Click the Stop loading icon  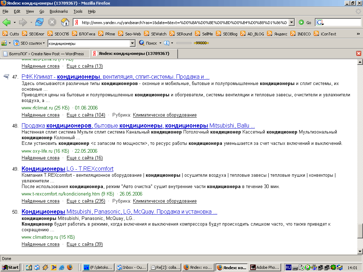coord(52,22)
